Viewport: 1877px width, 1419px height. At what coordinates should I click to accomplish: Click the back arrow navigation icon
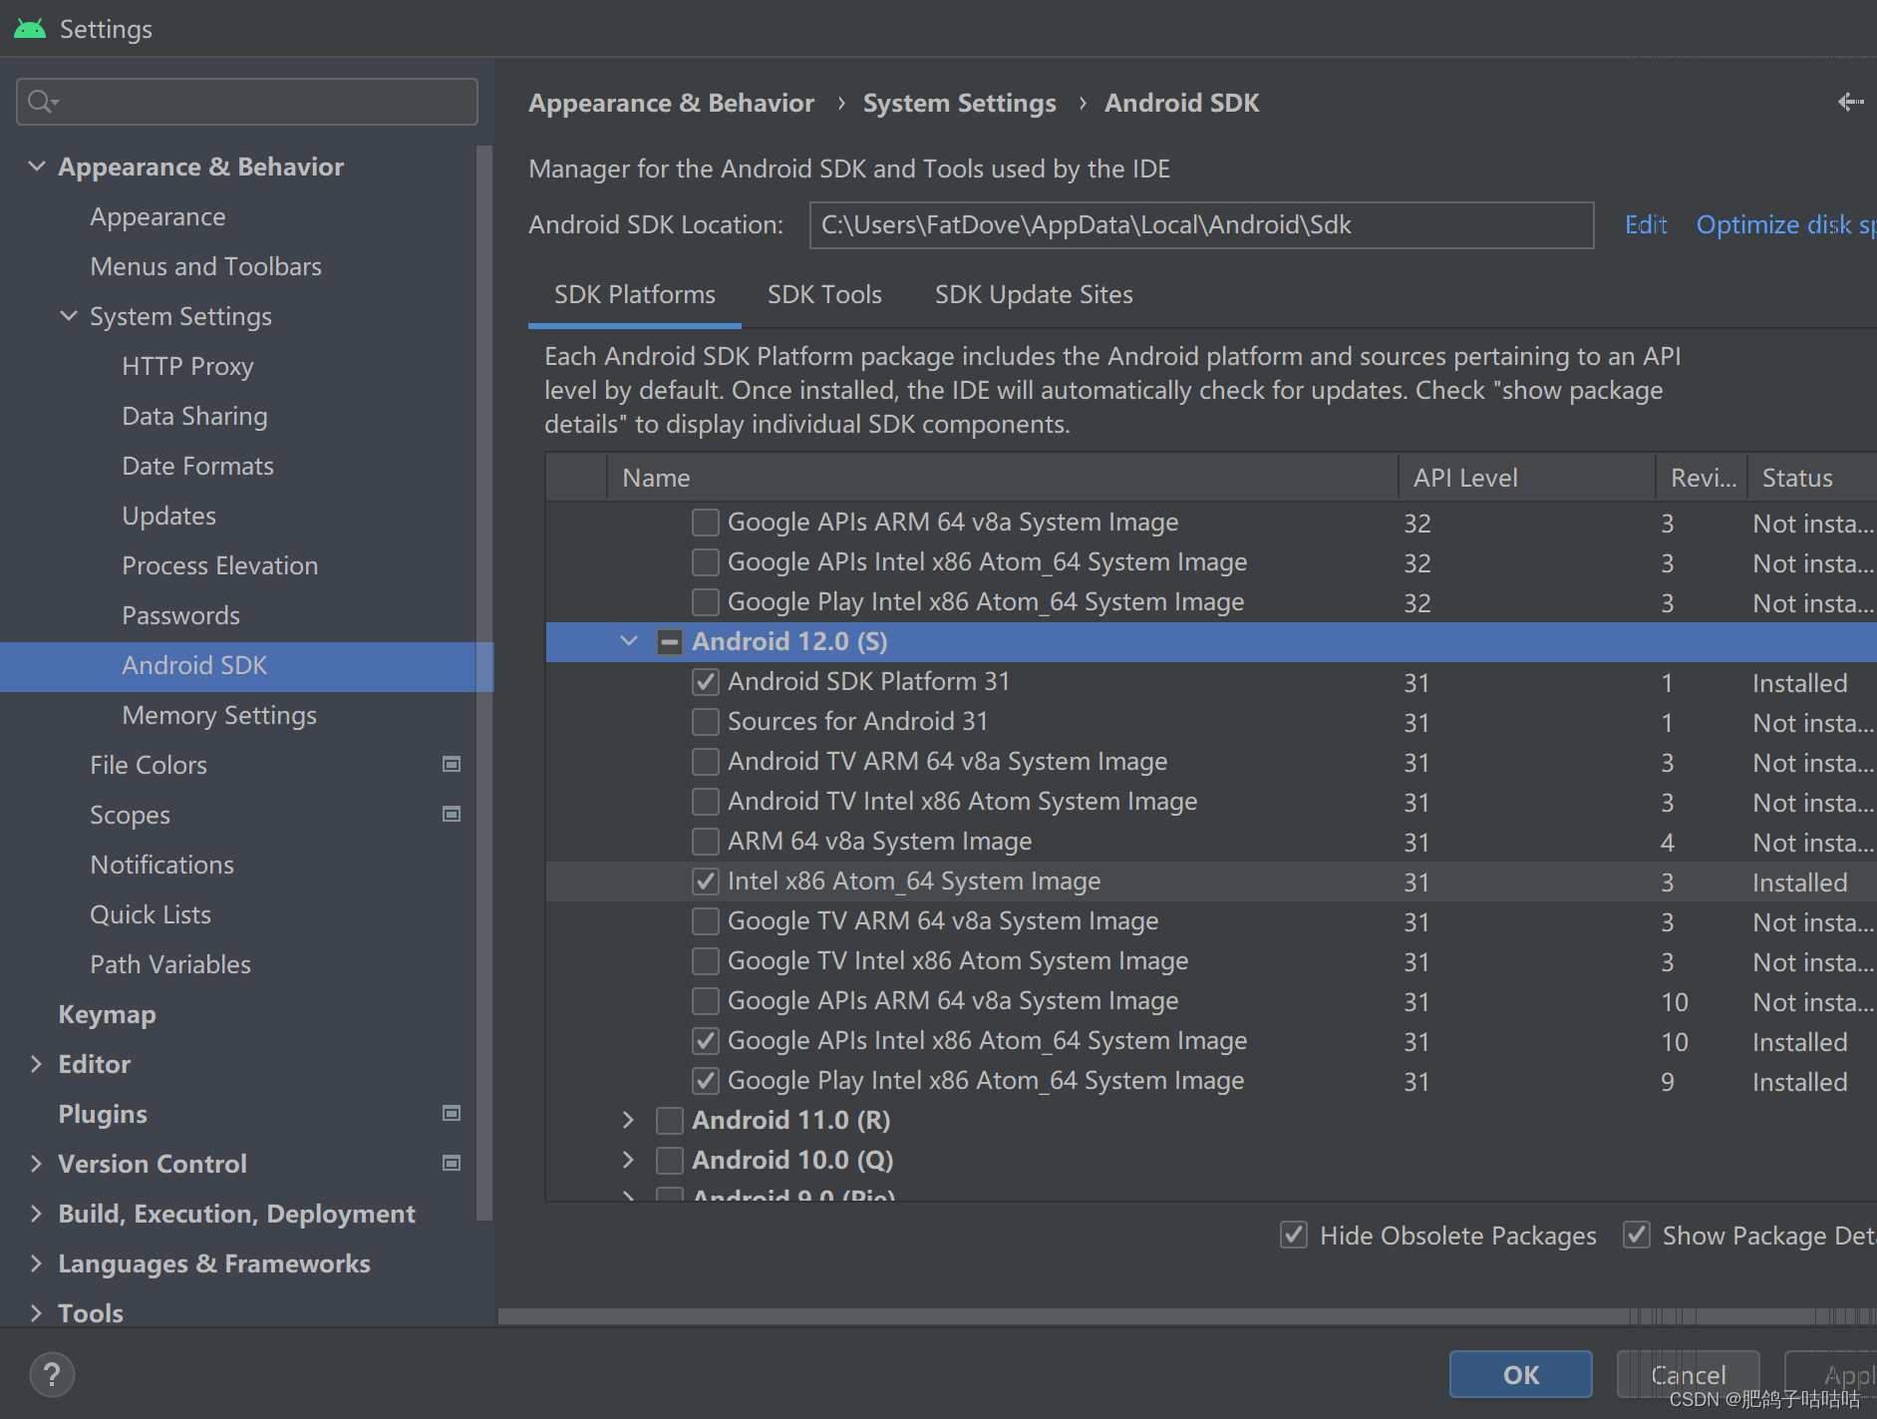[1850, 102]
